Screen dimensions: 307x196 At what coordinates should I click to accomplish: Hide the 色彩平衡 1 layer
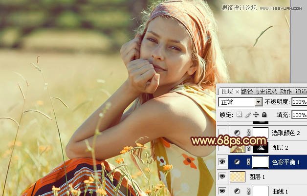[x=222, y=162]
